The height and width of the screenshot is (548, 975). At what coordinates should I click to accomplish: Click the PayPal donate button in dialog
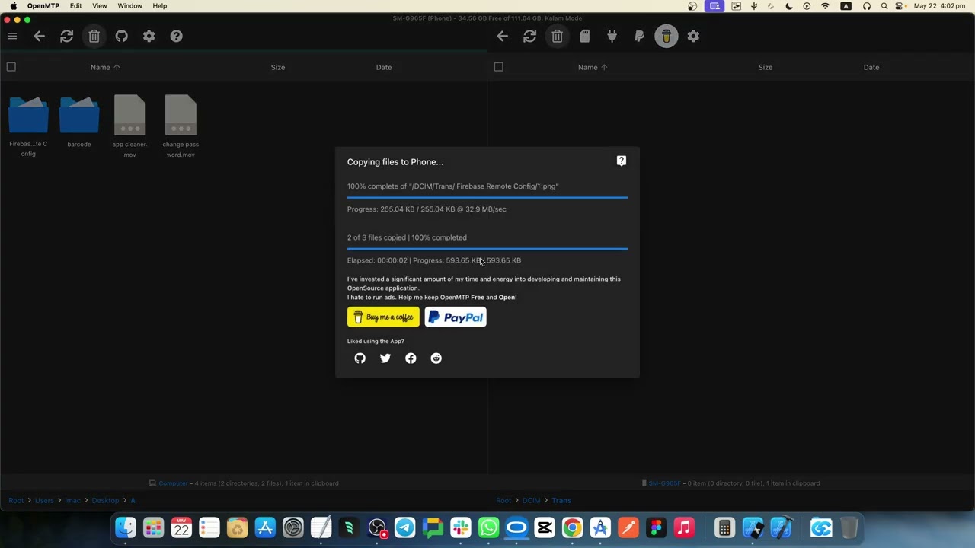456,317
